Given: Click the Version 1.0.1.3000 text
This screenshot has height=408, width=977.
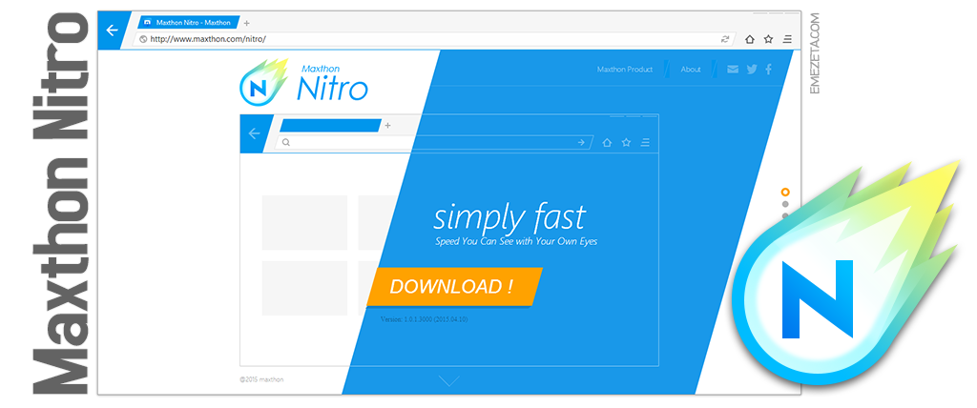Looking at the screenshot, I should click(x=424, y=319).
